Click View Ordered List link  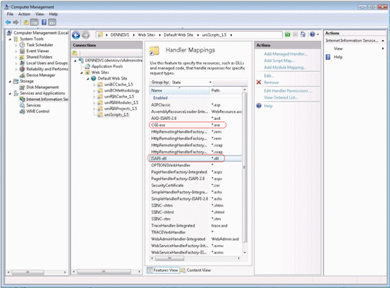[x=281, y=97]
